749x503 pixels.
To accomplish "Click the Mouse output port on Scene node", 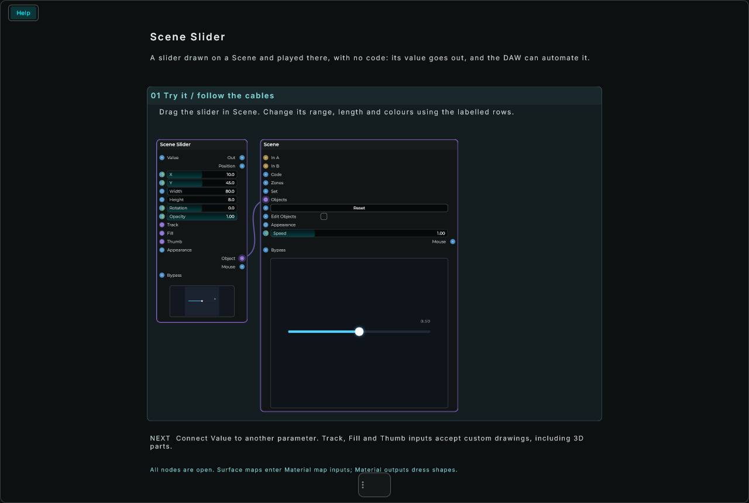I will point(453,242).
